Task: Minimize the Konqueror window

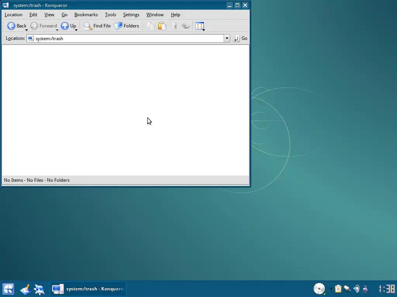Action: (x=230, y=5)
